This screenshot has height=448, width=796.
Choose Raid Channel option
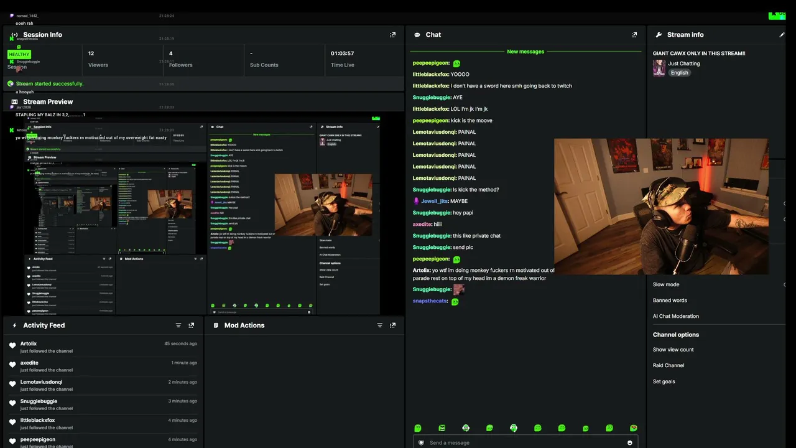[669, 365]
